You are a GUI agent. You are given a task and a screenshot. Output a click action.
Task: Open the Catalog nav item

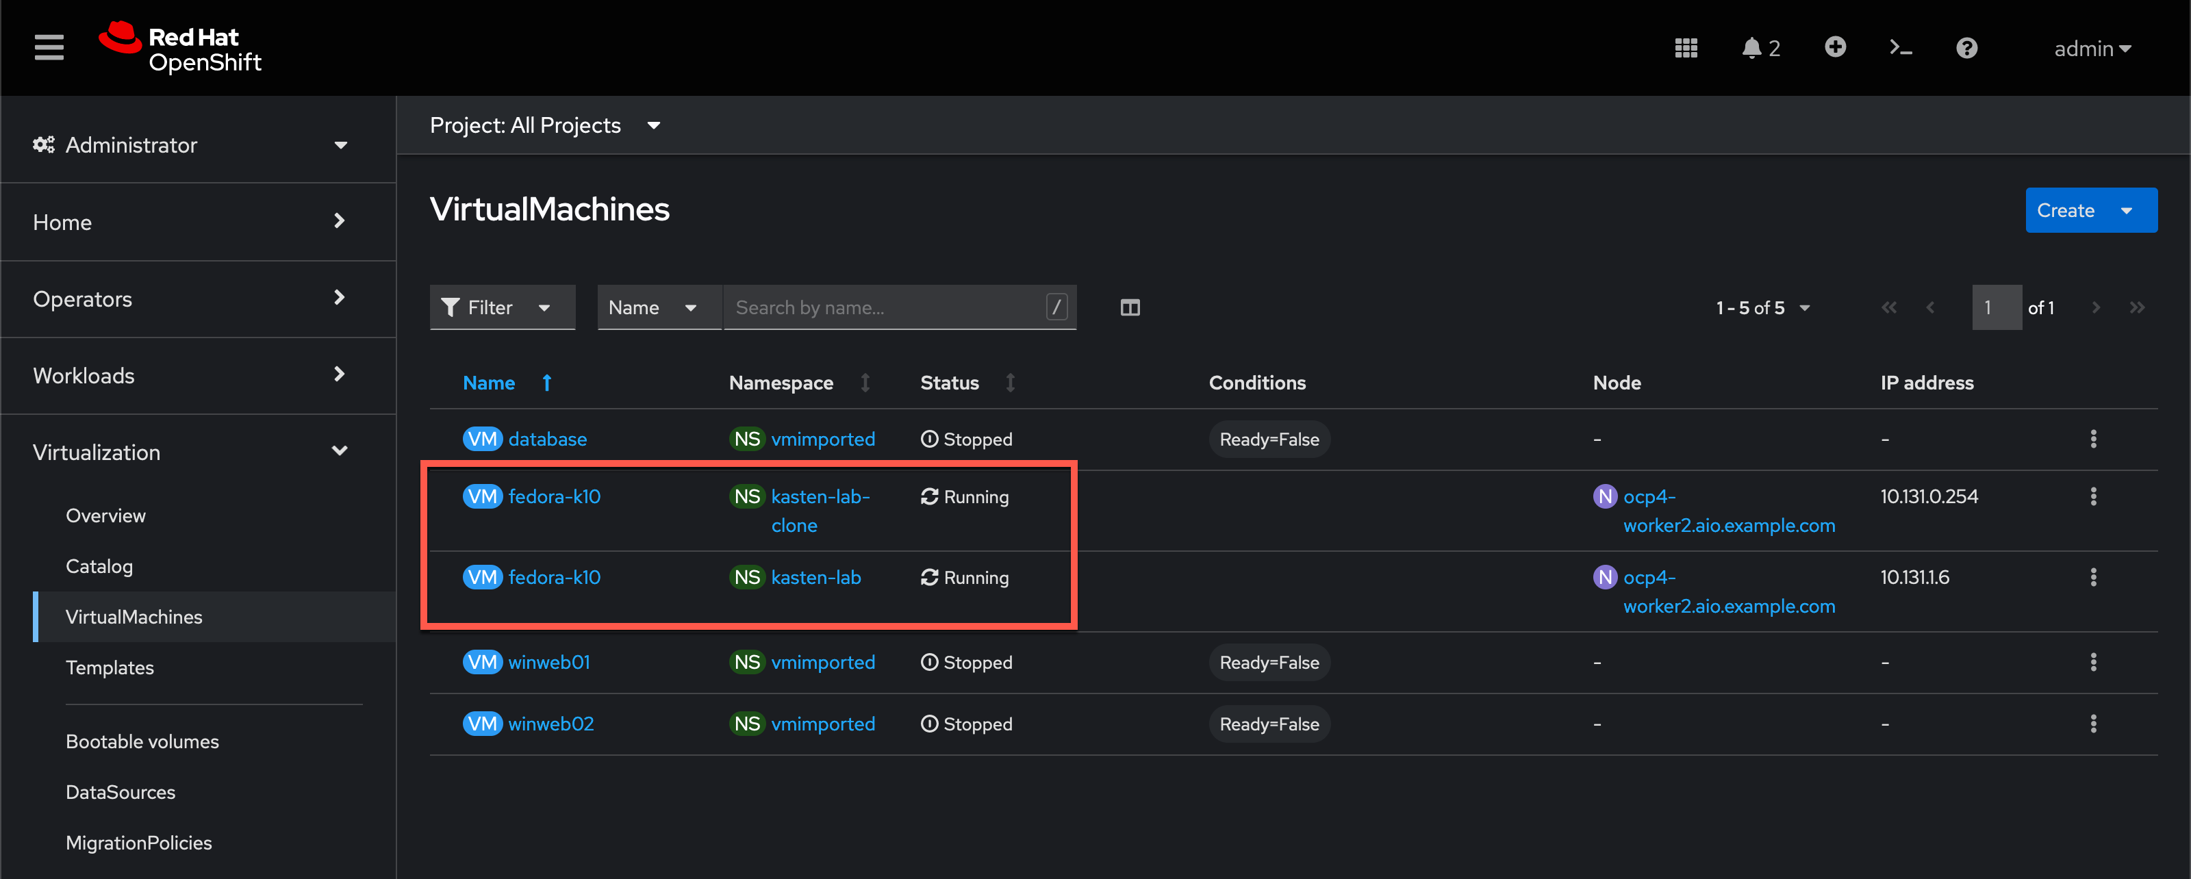pyautogui.click(x=99, y=566)
